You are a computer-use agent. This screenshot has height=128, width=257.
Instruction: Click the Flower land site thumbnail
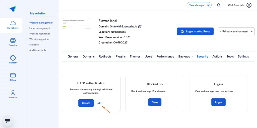pyautogui.click(x=77, y=24)
